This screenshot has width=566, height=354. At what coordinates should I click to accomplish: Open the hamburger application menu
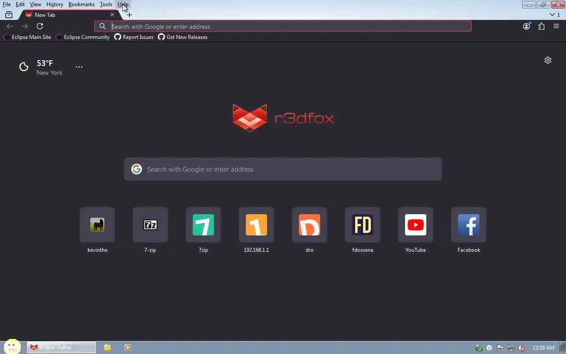(x=556, y=26)
